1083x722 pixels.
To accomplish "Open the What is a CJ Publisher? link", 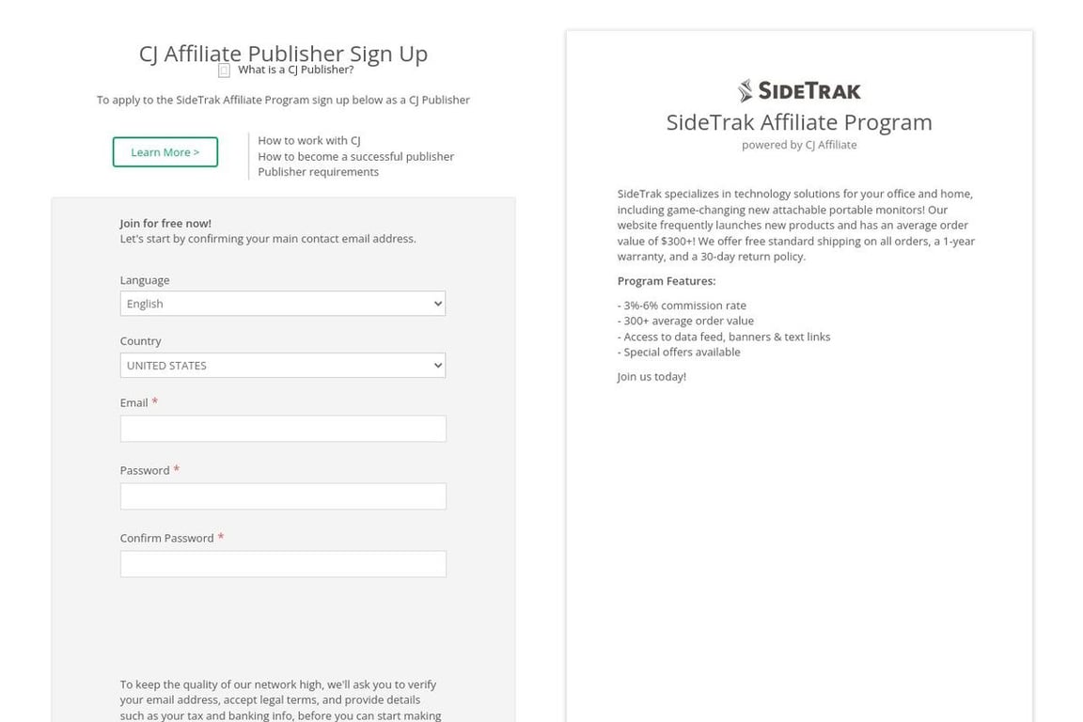I will pos(295,70).
